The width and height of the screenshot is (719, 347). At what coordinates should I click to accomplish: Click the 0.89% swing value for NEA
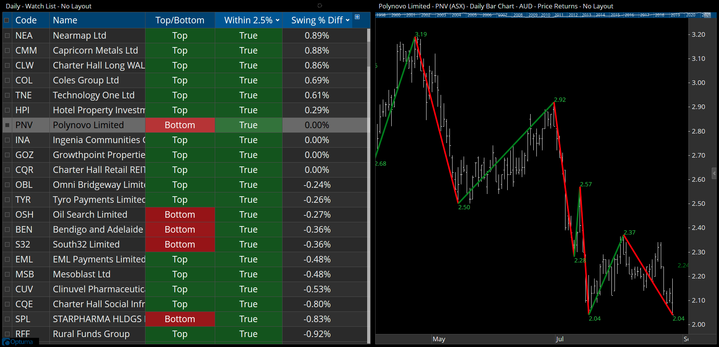point(317,36)
